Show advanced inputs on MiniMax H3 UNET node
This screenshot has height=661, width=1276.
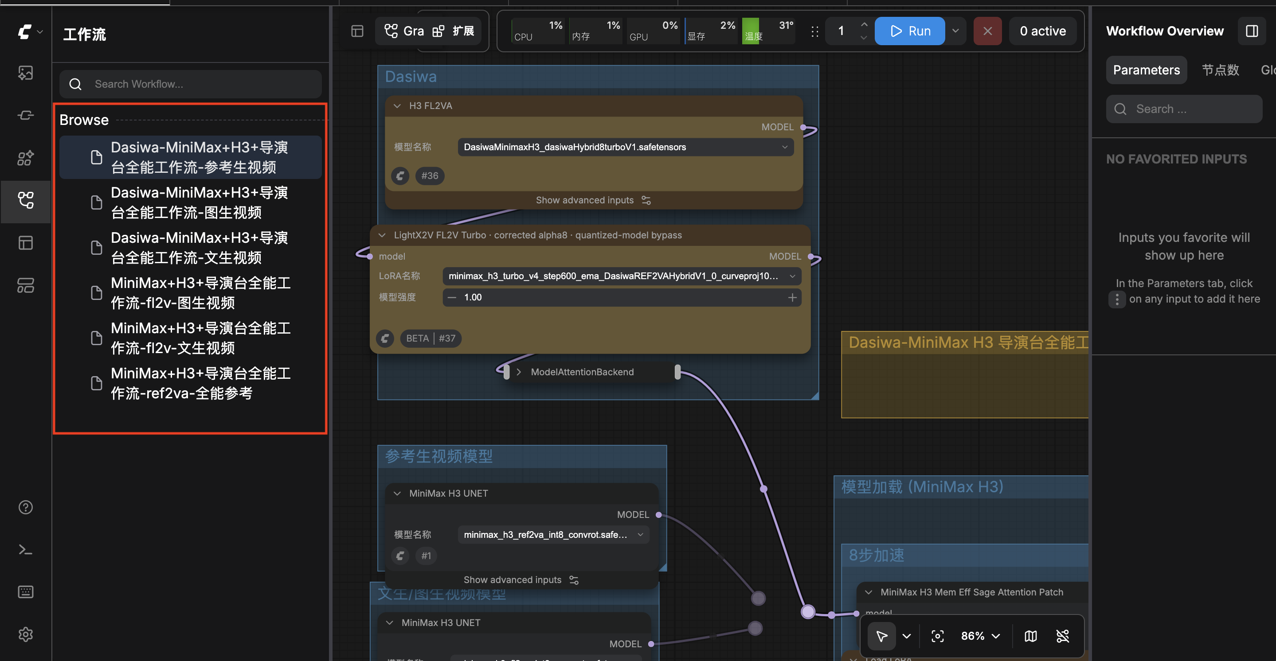(x=521, y=580)
